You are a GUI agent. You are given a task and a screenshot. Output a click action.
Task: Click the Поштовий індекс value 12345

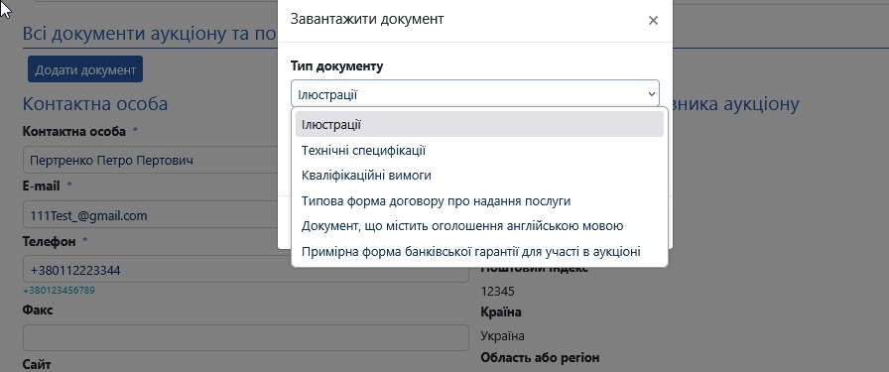pos(497,292)
